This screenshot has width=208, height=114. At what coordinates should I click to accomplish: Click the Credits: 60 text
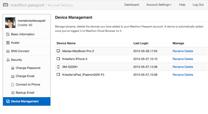(x=25, y=25)
